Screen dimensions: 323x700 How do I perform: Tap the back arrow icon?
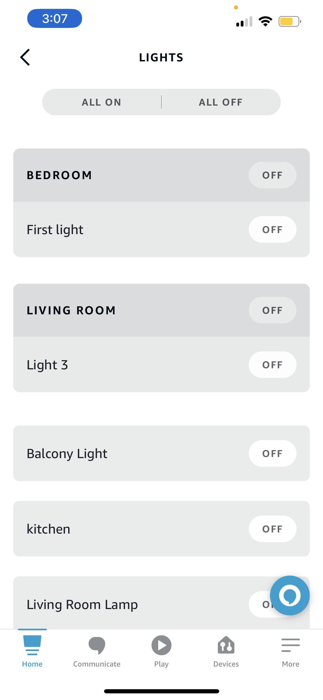point(25,58)
